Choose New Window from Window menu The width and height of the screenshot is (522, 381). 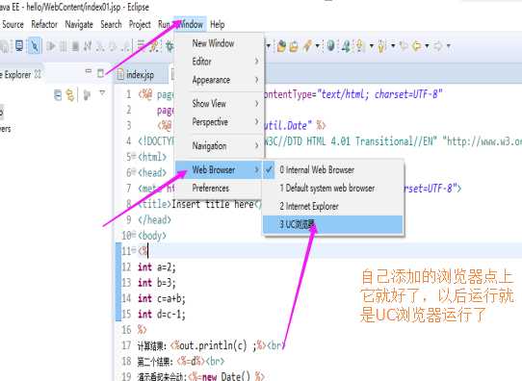220,43
